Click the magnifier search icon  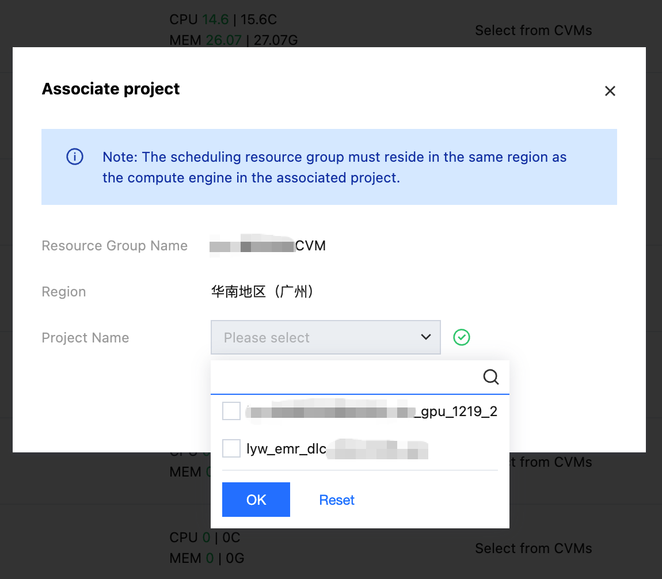tap(490, 377)
